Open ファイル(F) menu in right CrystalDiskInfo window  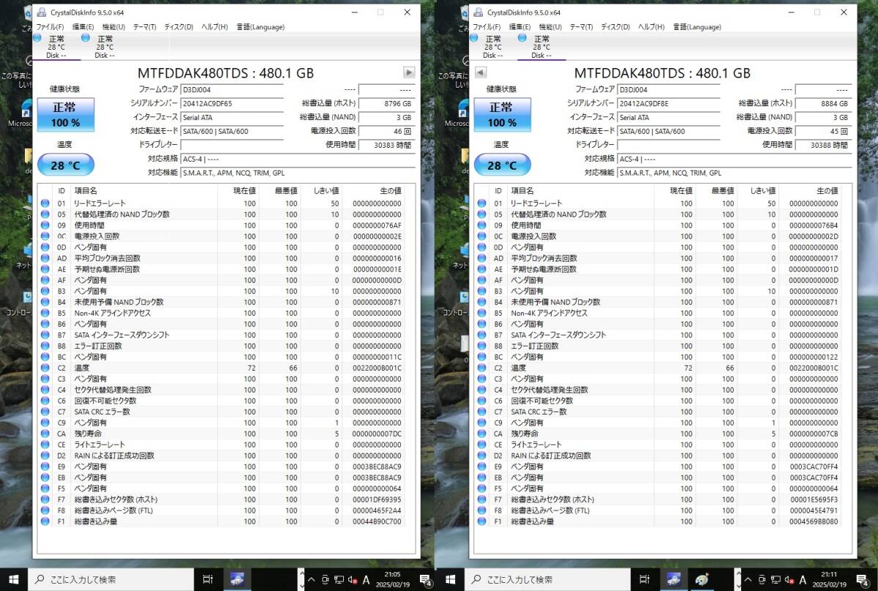(x=487, y=27)
